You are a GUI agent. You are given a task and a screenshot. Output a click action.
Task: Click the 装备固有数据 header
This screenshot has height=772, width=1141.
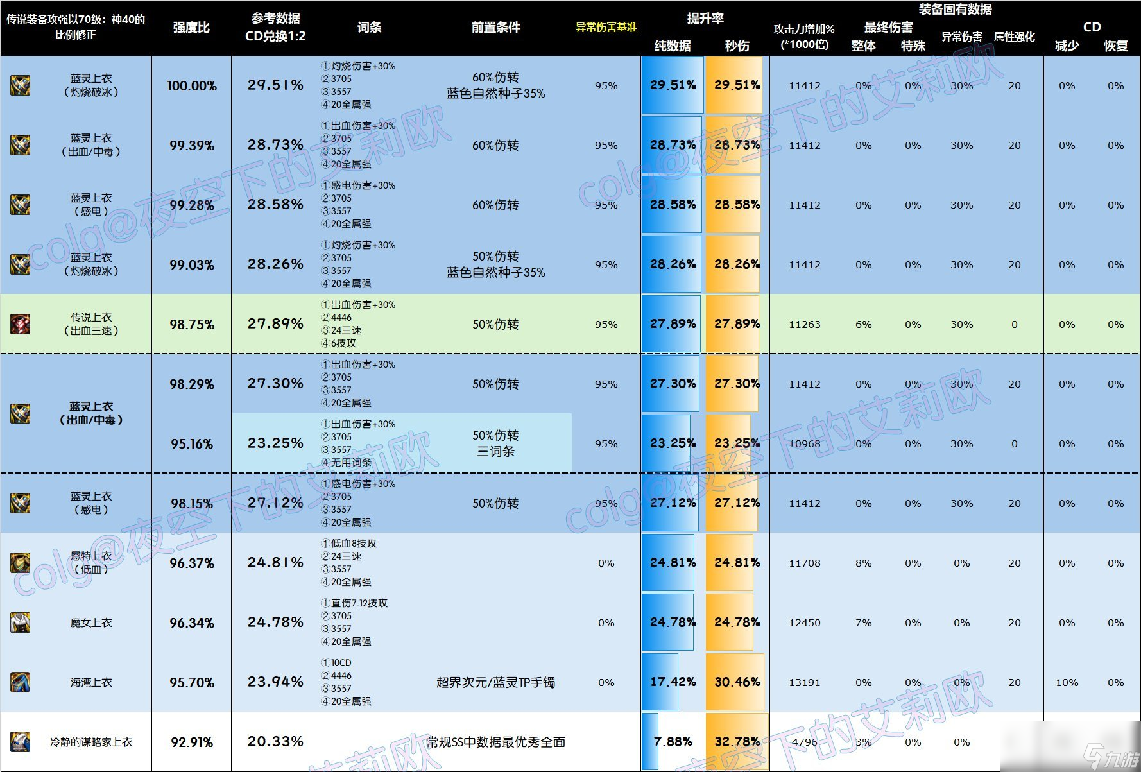point(955,9)
